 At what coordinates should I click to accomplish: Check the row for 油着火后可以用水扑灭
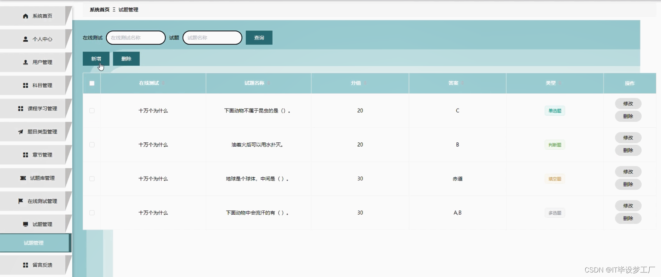pyautogui.click(x=92, y=145)
